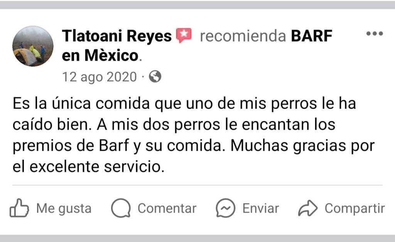The width and height of the screenshot is (395, 242).
Task: Click the Tlatoani Reyes name link
Action: 117,36
